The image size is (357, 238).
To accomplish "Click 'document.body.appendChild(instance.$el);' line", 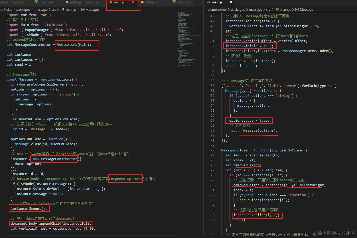I will pyautogui.click(x=51, y=223).
